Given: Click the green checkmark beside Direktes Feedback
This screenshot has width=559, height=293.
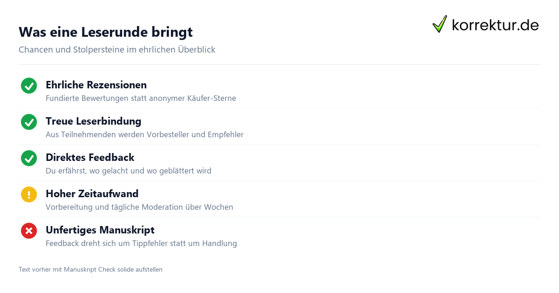Looking at the screenshot, I should pos(29,159).
